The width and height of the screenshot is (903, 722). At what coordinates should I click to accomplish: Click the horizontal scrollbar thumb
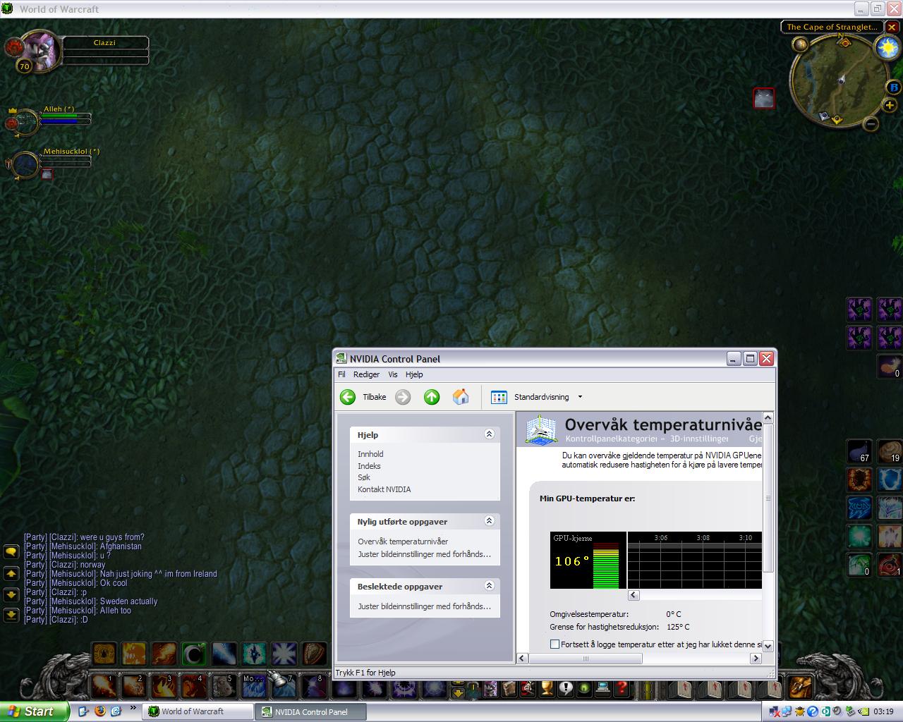pos(586,659)
